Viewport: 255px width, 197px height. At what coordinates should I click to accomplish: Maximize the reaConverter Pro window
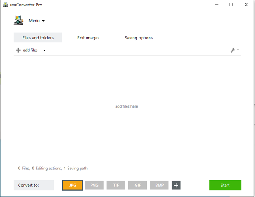coord(232,5)
